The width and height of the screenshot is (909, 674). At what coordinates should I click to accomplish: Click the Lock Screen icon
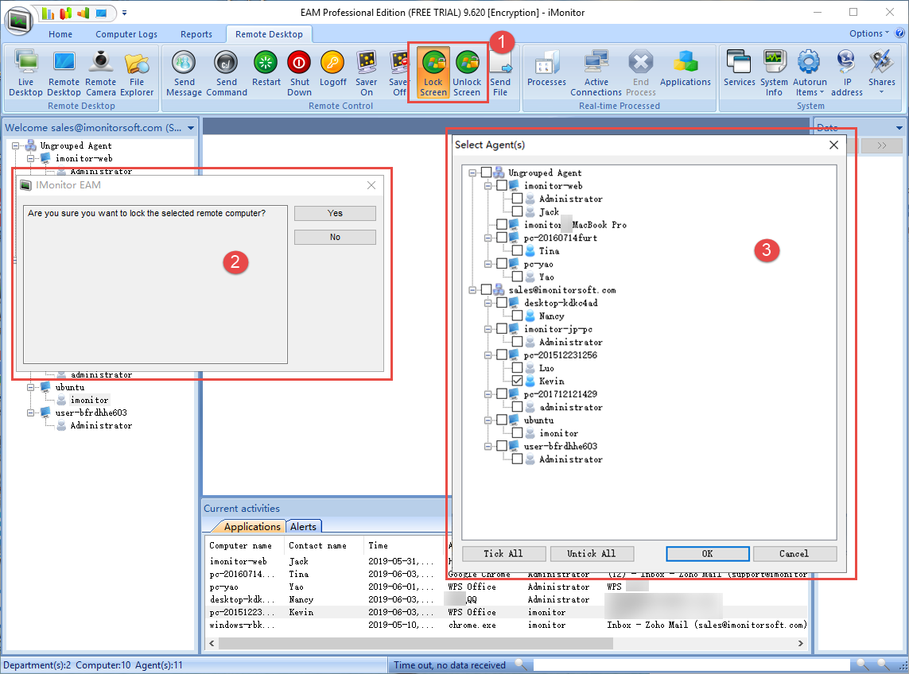[433, 73]
